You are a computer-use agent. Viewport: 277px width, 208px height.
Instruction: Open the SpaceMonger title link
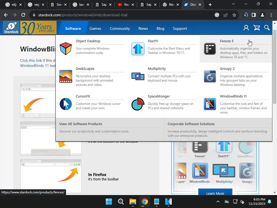(159, 96)
